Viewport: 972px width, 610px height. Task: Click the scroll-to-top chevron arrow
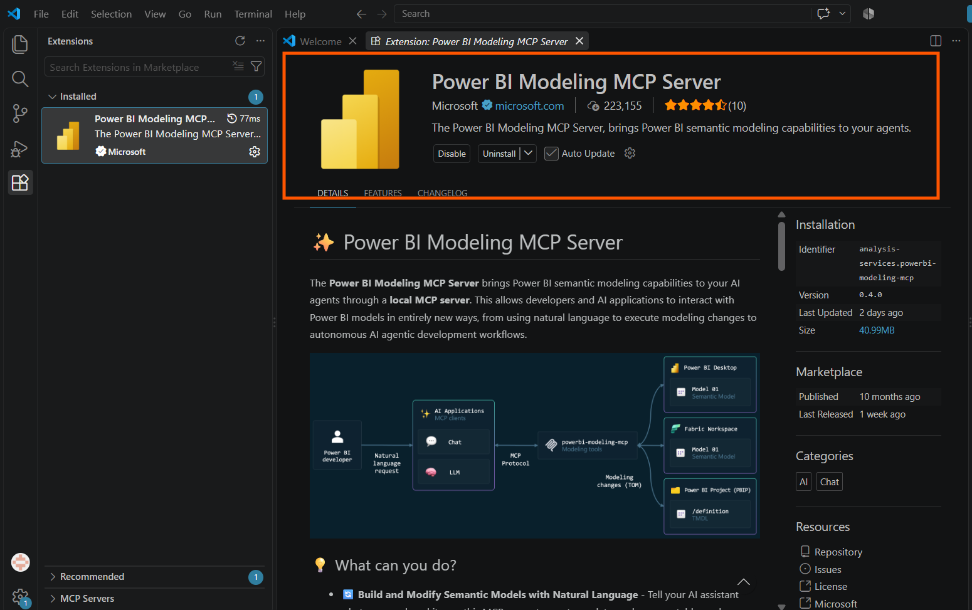click(744, 582)
